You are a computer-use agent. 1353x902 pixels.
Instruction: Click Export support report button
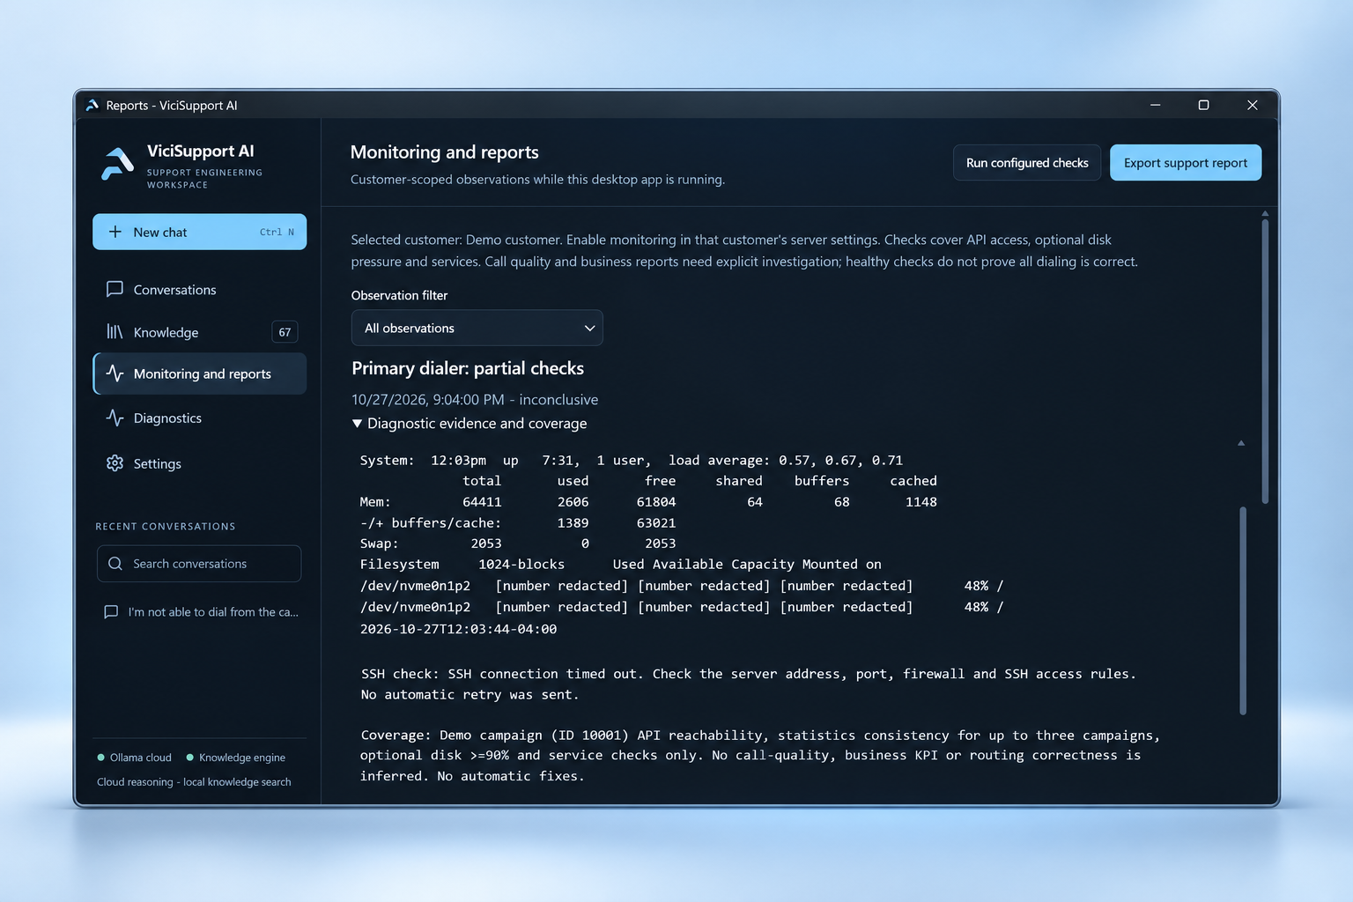[x=1186, y=163]
